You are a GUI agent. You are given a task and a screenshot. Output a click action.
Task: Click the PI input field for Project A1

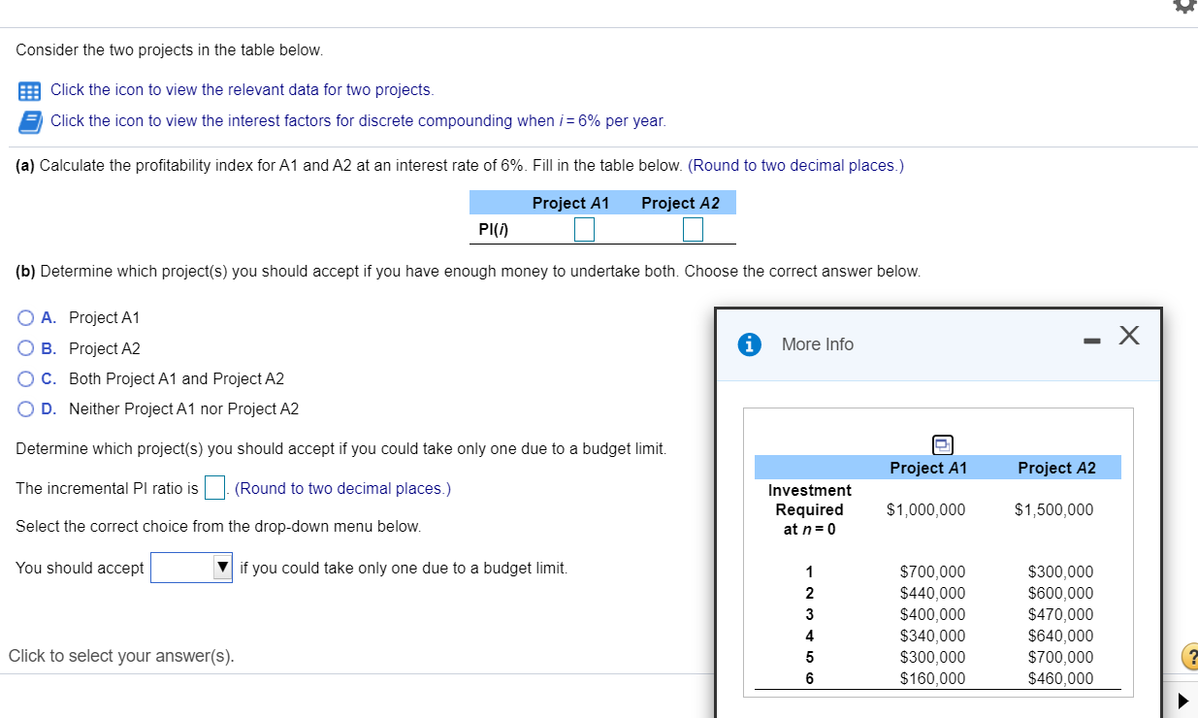(583, 229)
